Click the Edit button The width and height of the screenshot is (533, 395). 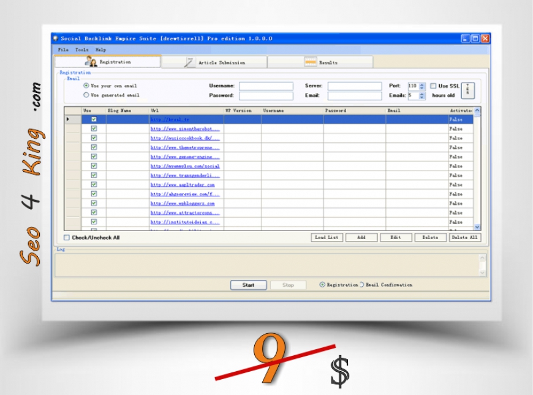(396, 237)
